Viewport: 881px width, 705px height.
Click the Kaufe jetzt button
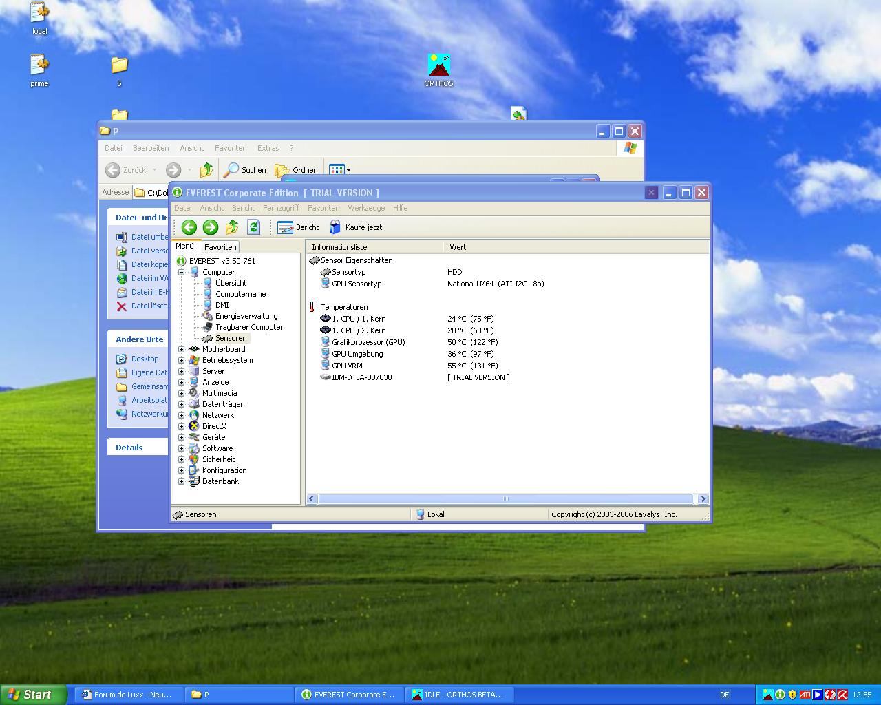coord(355,227)
